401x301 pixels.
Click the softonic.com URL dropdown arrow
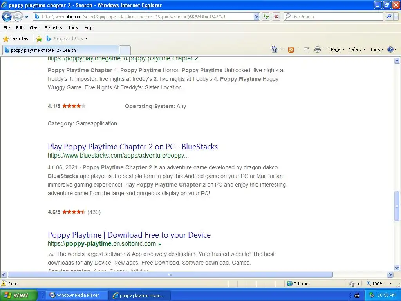click(160, 244)
